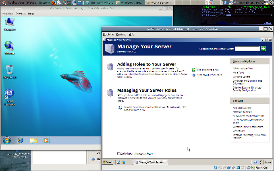
Task: Switch to W2K3 Server panel task button
Action: pos(160,2)
